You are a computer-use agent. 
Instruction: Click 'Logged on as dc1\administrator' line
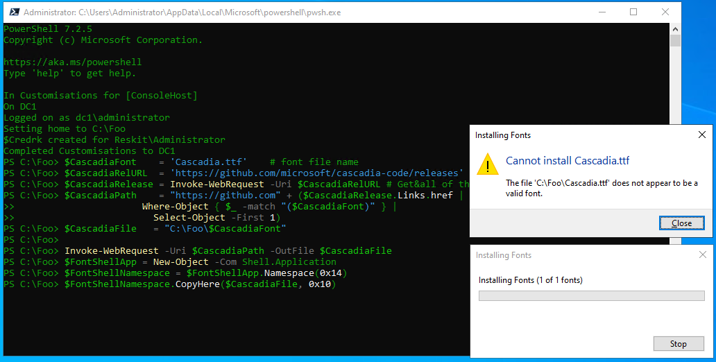point(87,118)
